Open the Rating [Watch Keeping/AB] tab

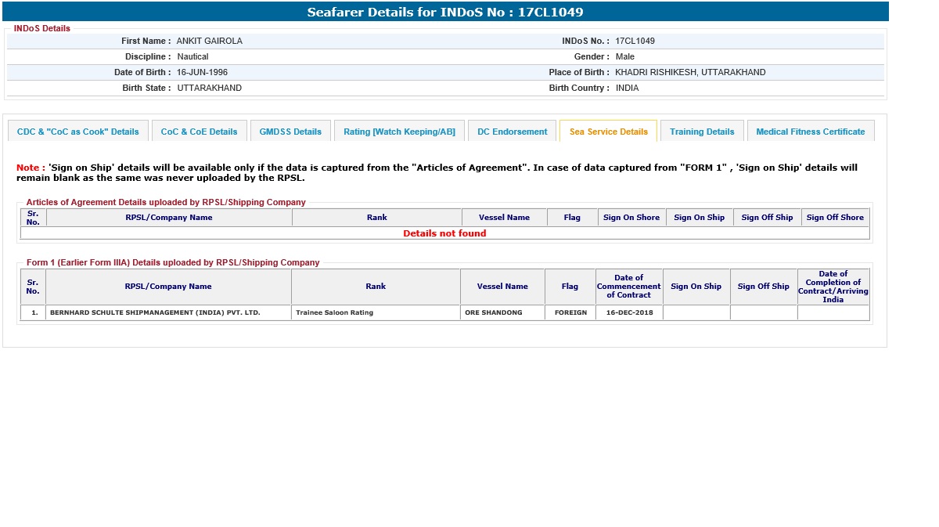(399, 132)
